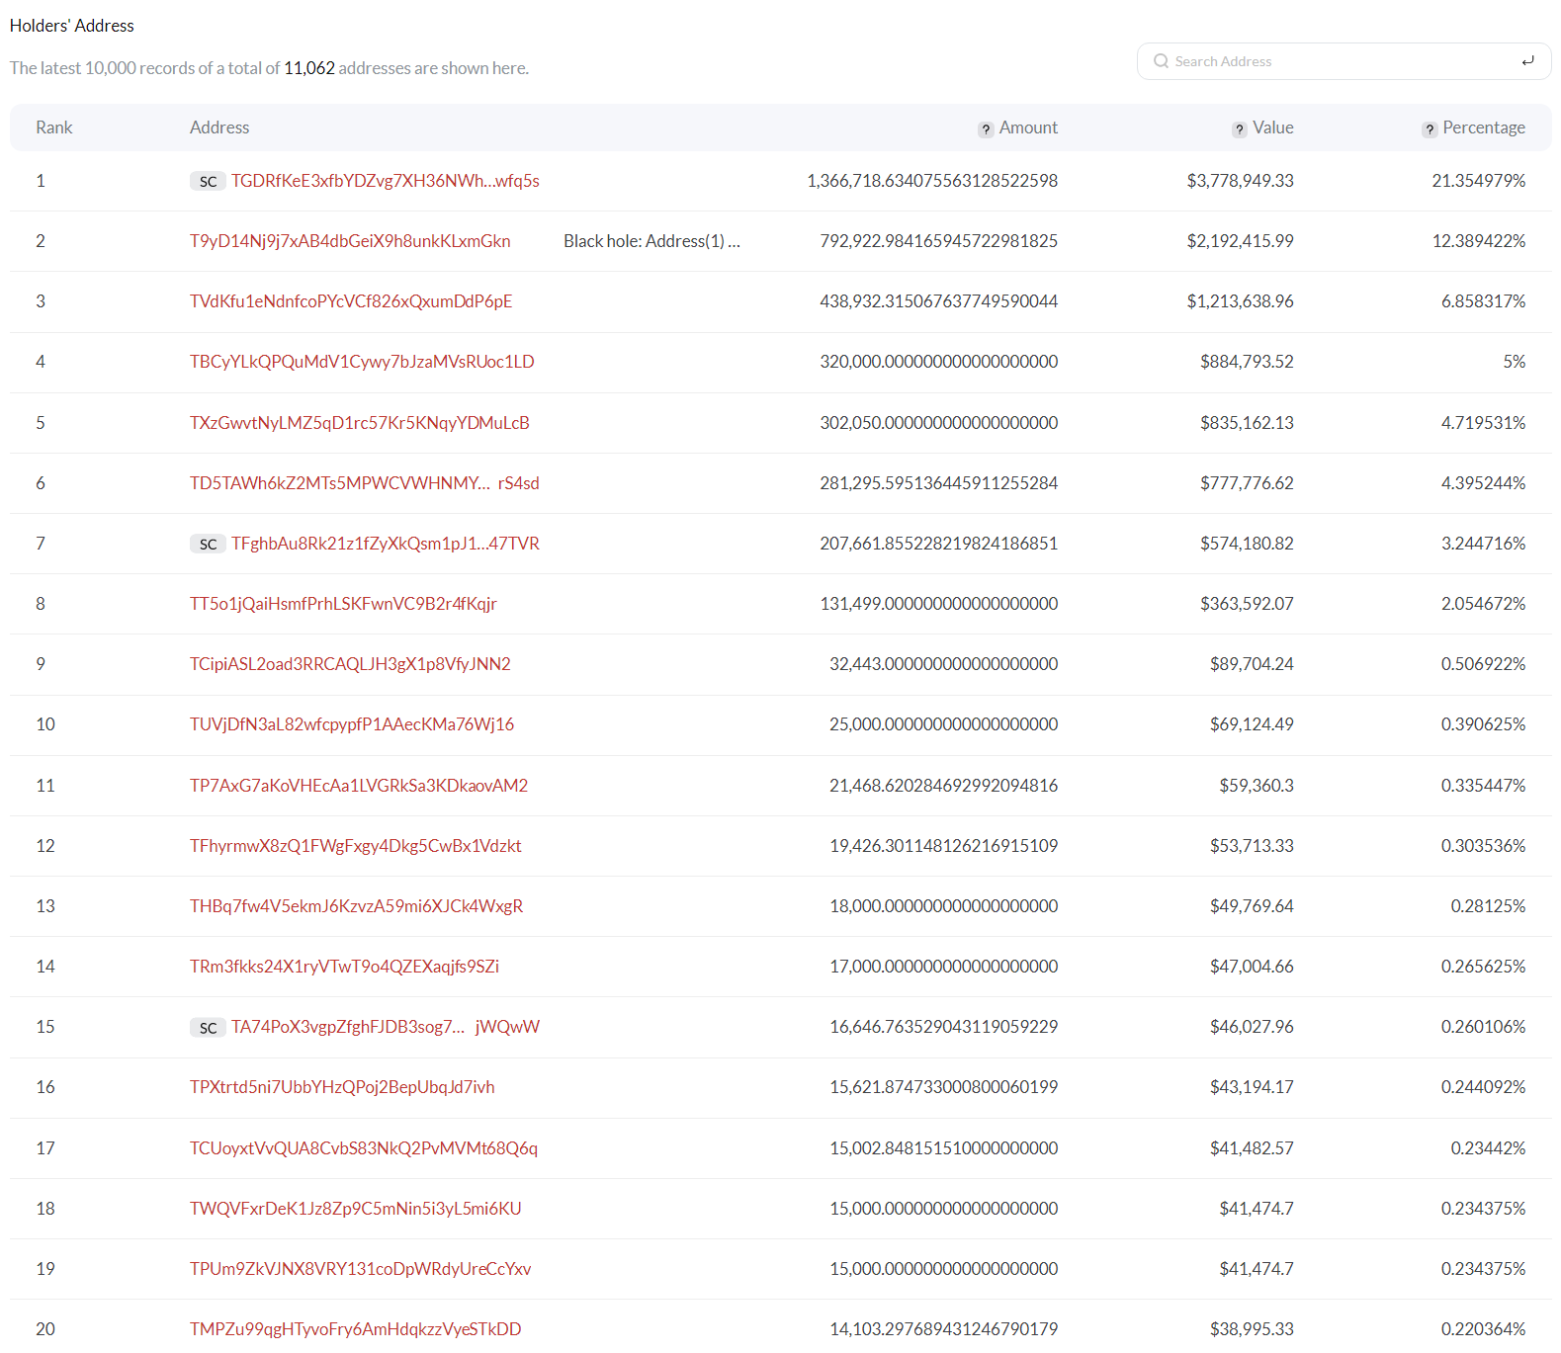Open address TCipiASL2oad3RRCAQLJH3gX1p8VfyJNN2
Screen dimensions: 1561x1353
(x=350, y=664)
